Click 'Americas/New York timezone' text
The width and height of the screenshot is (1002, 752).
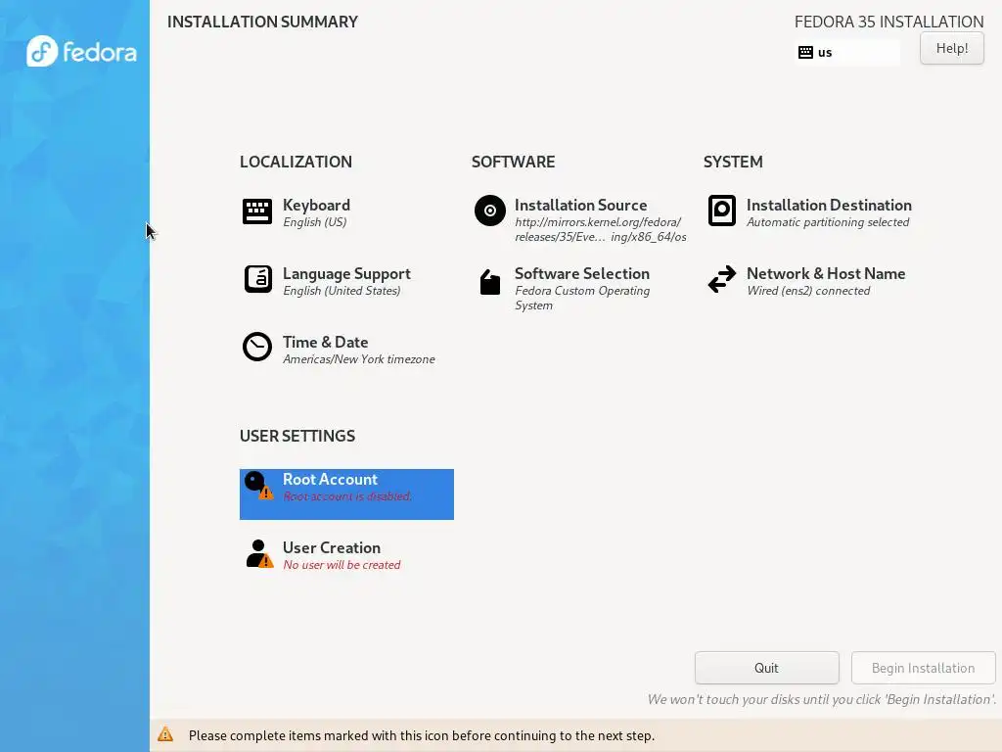point(359,358)
